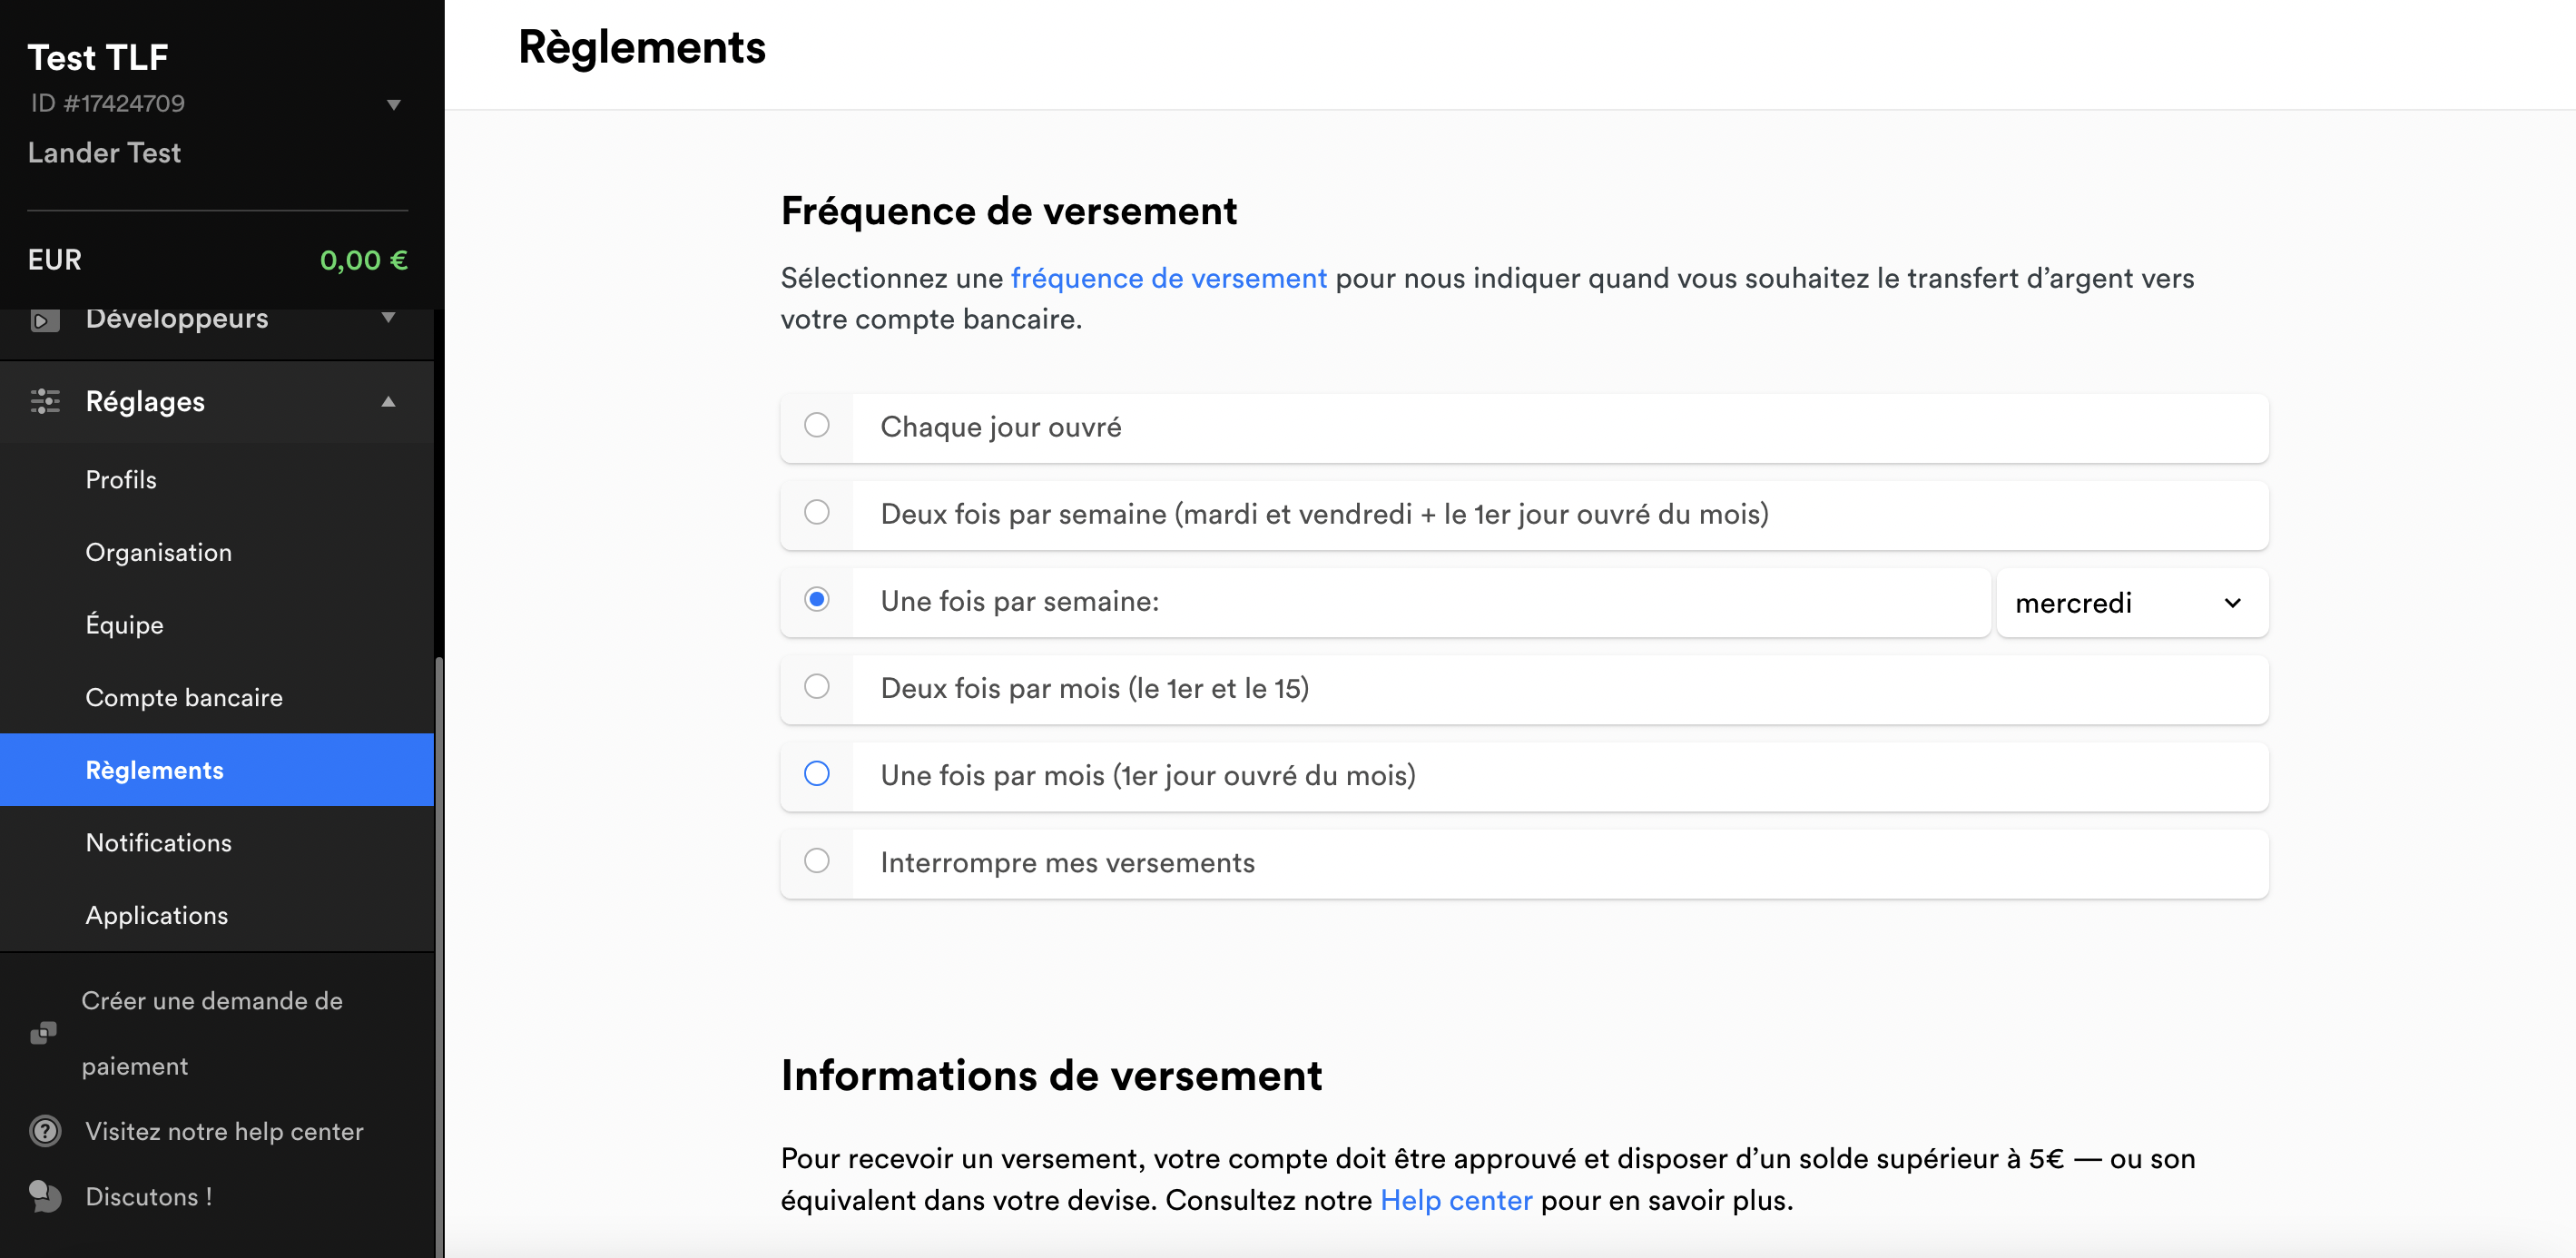Click the Discutons ! chat link
Screen dimensions: 2576x1258
(x=149, y=1197)
